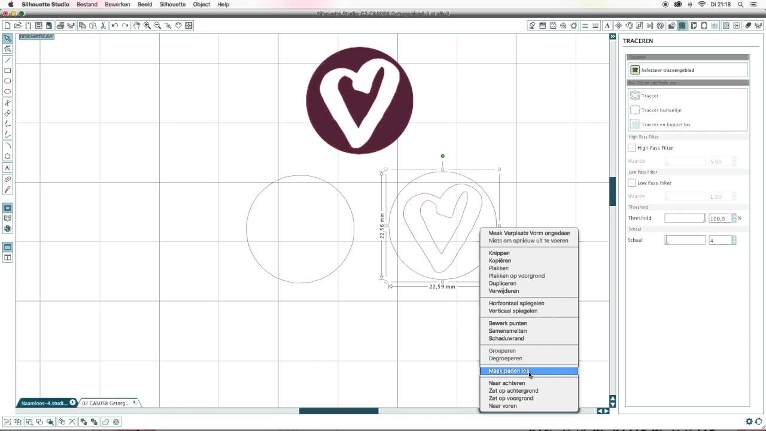Click the redo arrow icon
The width and height of the screenshot is (766, 431).
125,26
